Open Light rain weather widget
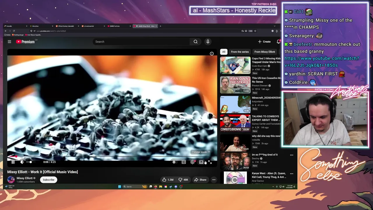The image size is (373, 210). 10,187
